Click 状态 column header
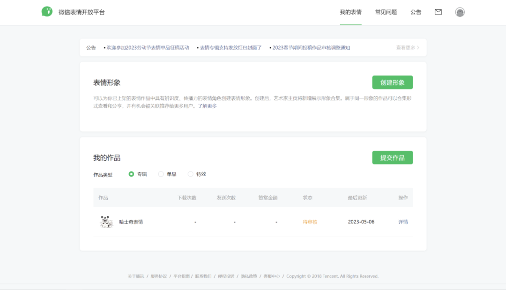Image resolution: width=506 pixels, height=290 pixels. [x=307, y=198]
